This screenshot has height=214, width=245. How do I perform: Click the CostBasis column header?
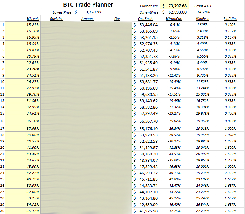145,19
